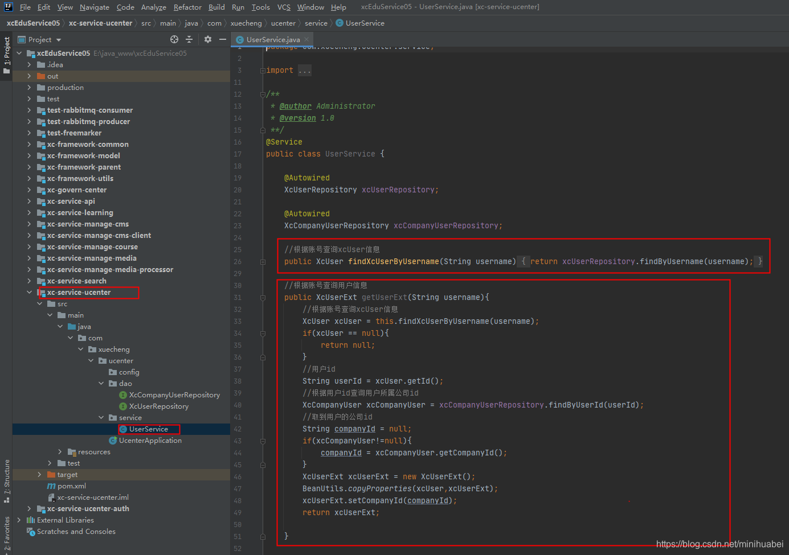Select XcCompanyUserRepository interface icon in tree
Image resolution: width=789 pixels, height=555 pixels.
pos(123,394)
